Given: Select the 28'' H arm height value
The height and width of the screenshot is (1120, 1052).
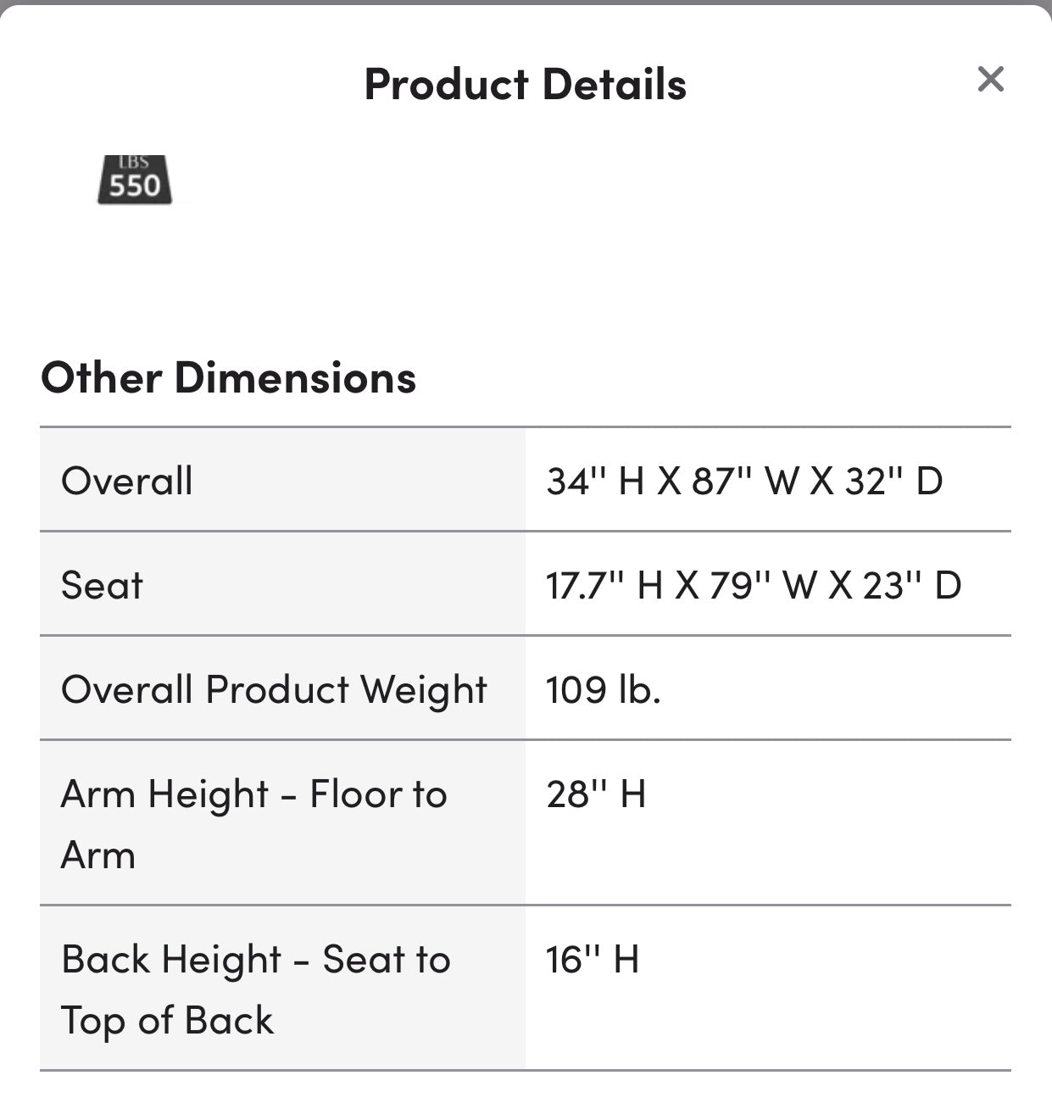Looking at the screenshot, I should (596, 794).
